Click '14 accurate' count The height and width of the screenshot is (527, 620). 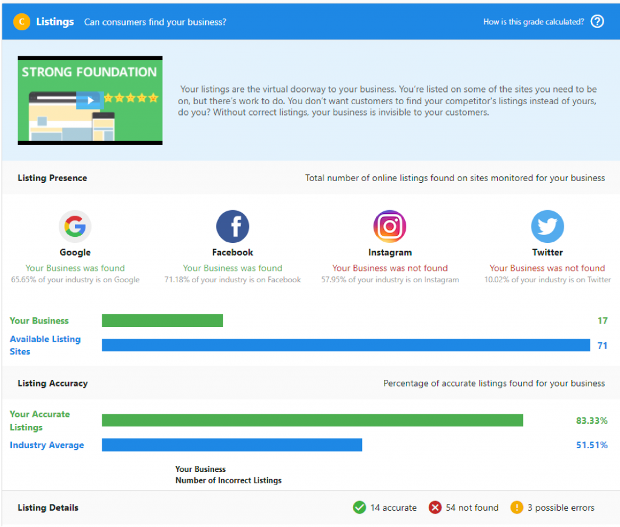coord(394,508)
